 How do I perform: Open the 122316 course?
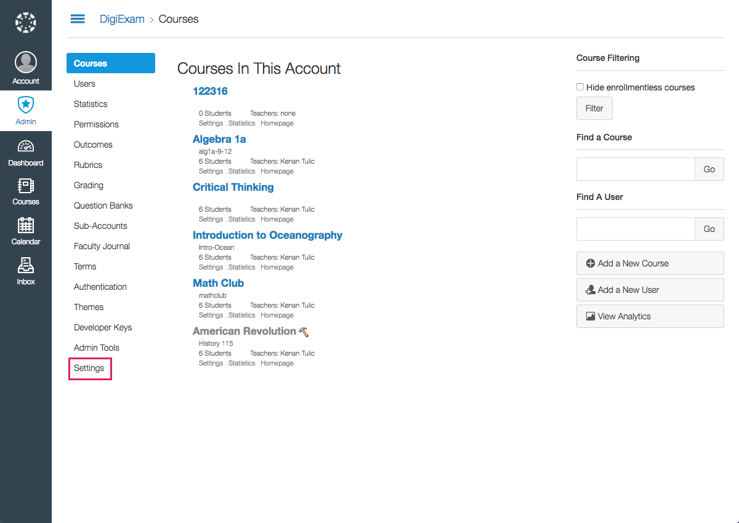coord(210,91)
